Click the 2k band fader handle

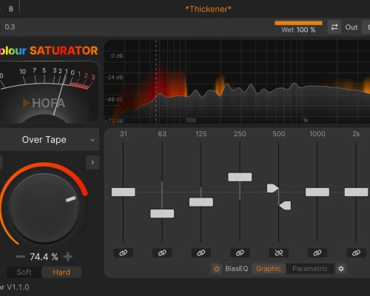(x=356, y=192)
